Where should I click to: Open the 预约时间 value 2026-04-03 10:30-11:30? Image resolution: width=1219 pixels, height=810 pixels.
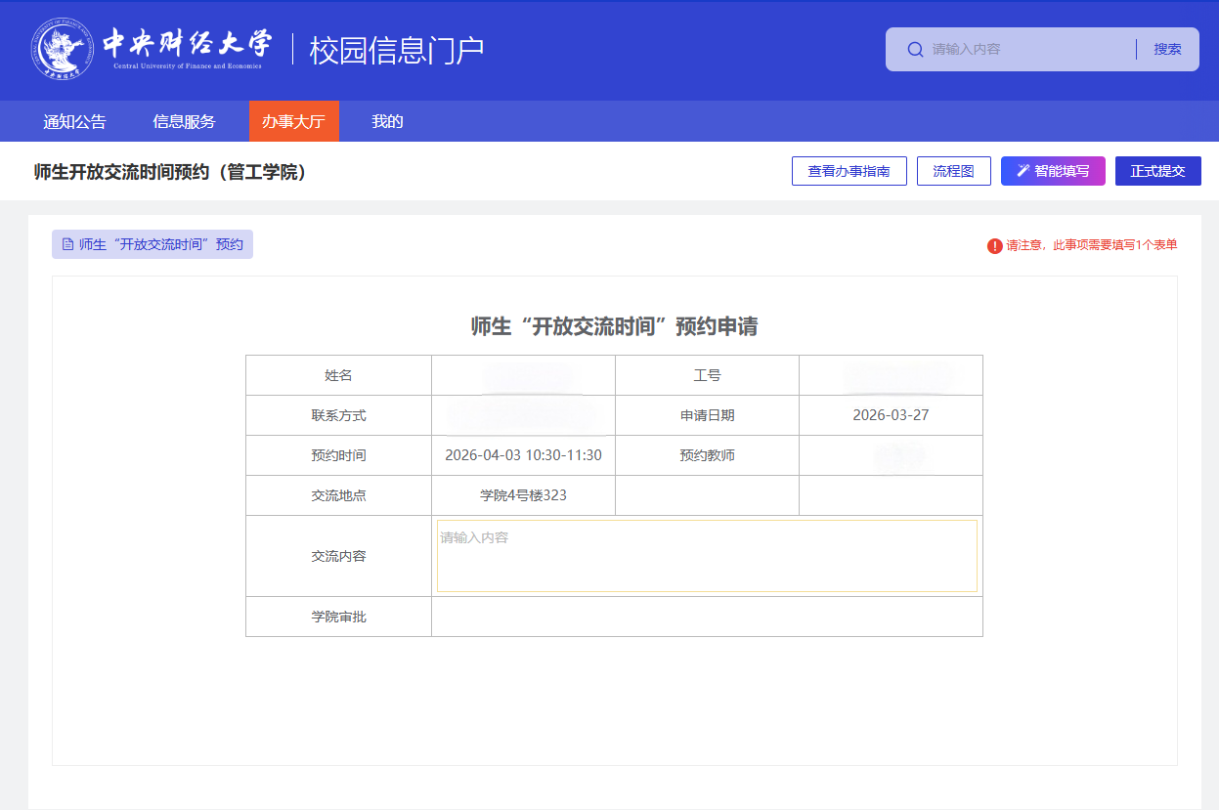(x=523, y=455)
